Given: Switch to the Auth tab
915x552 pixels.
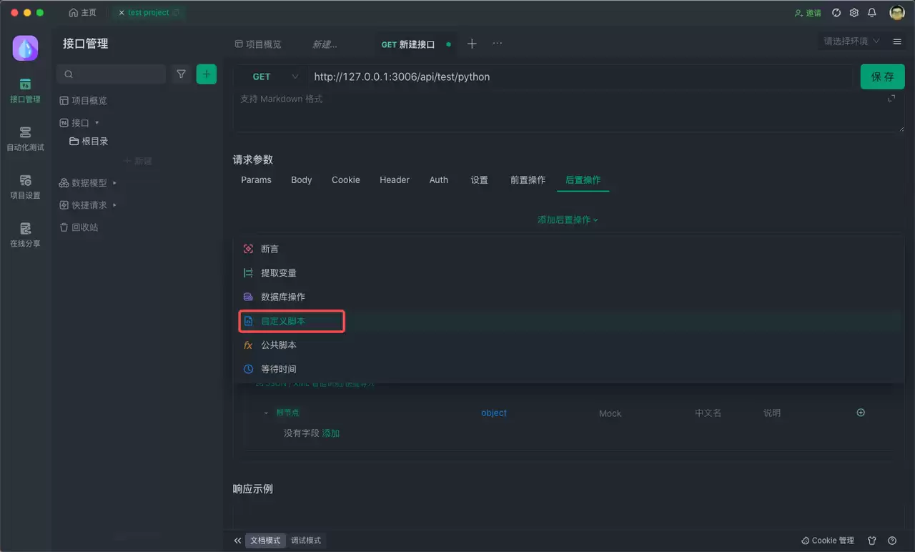Looking at the screenshot, I should point(439,180).
